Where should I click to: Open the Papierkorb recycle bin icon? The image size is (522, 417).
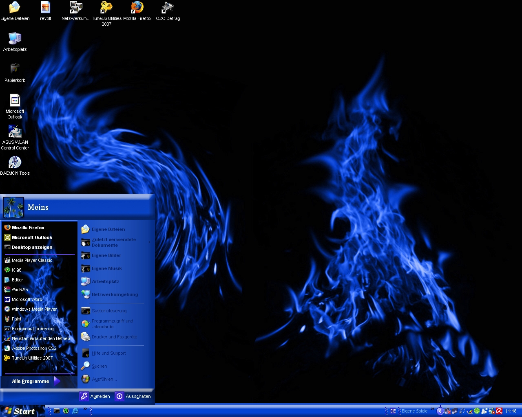click(x=15, y=70)
